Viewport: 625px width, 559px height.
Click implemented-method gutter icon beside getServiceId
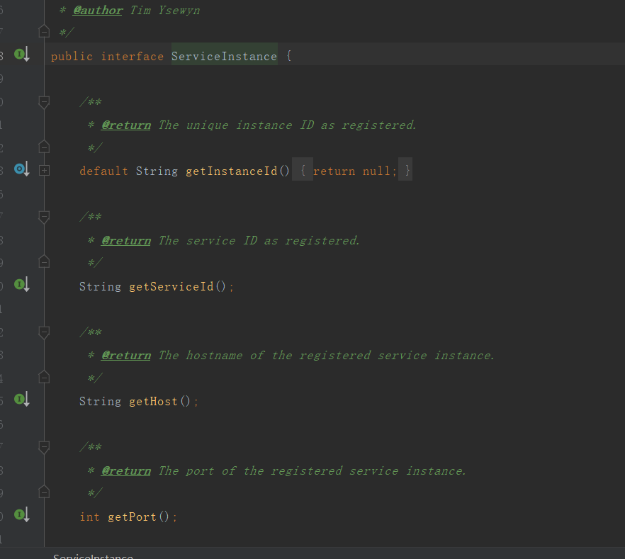pos(21,285)
